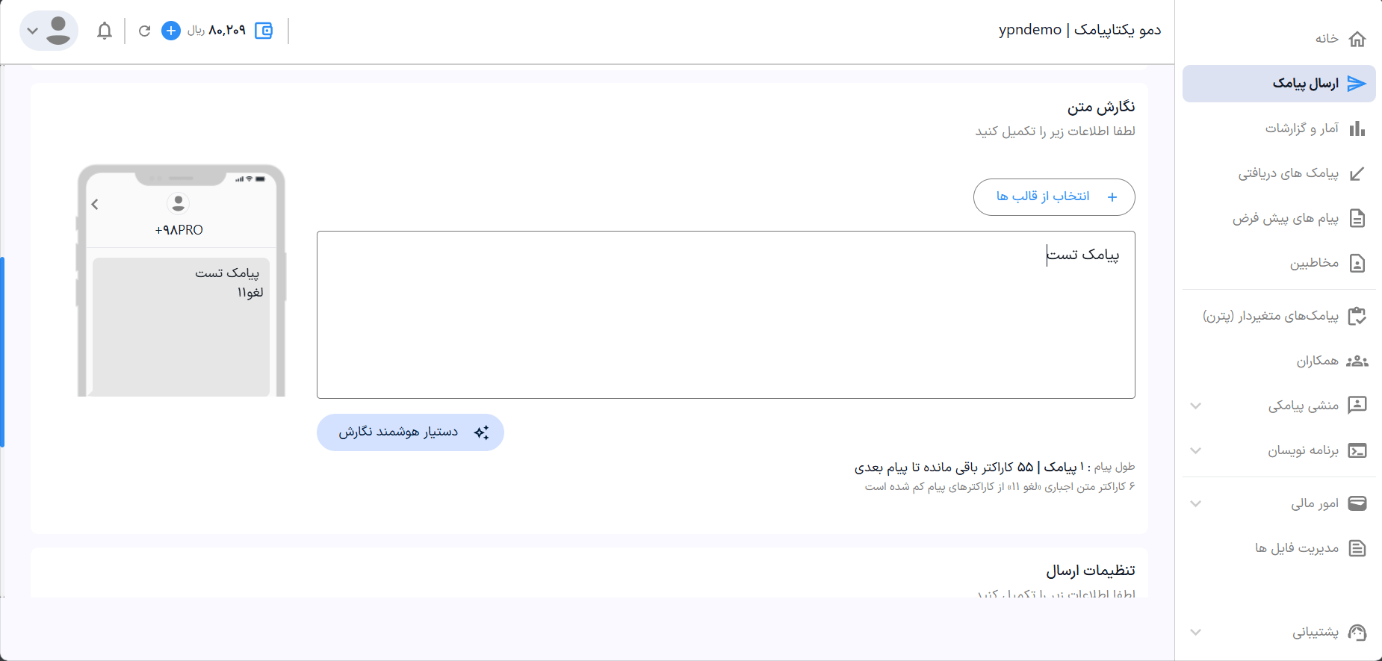The height and width of the screenshot is (661, 1382).
Task: Expand the منشی پیامکی submenu
Action: click(x=1196, y=406)
